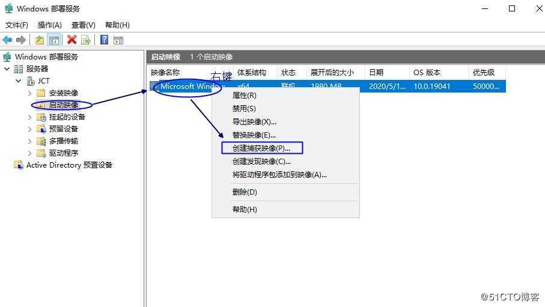Open the 操作(A) menu
545x307 pixels.
50,25
